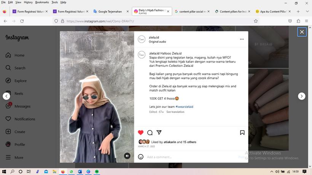Share the post with paper plane icon
The width and height of the screenshot is (312, 175).
click(159, 132)
